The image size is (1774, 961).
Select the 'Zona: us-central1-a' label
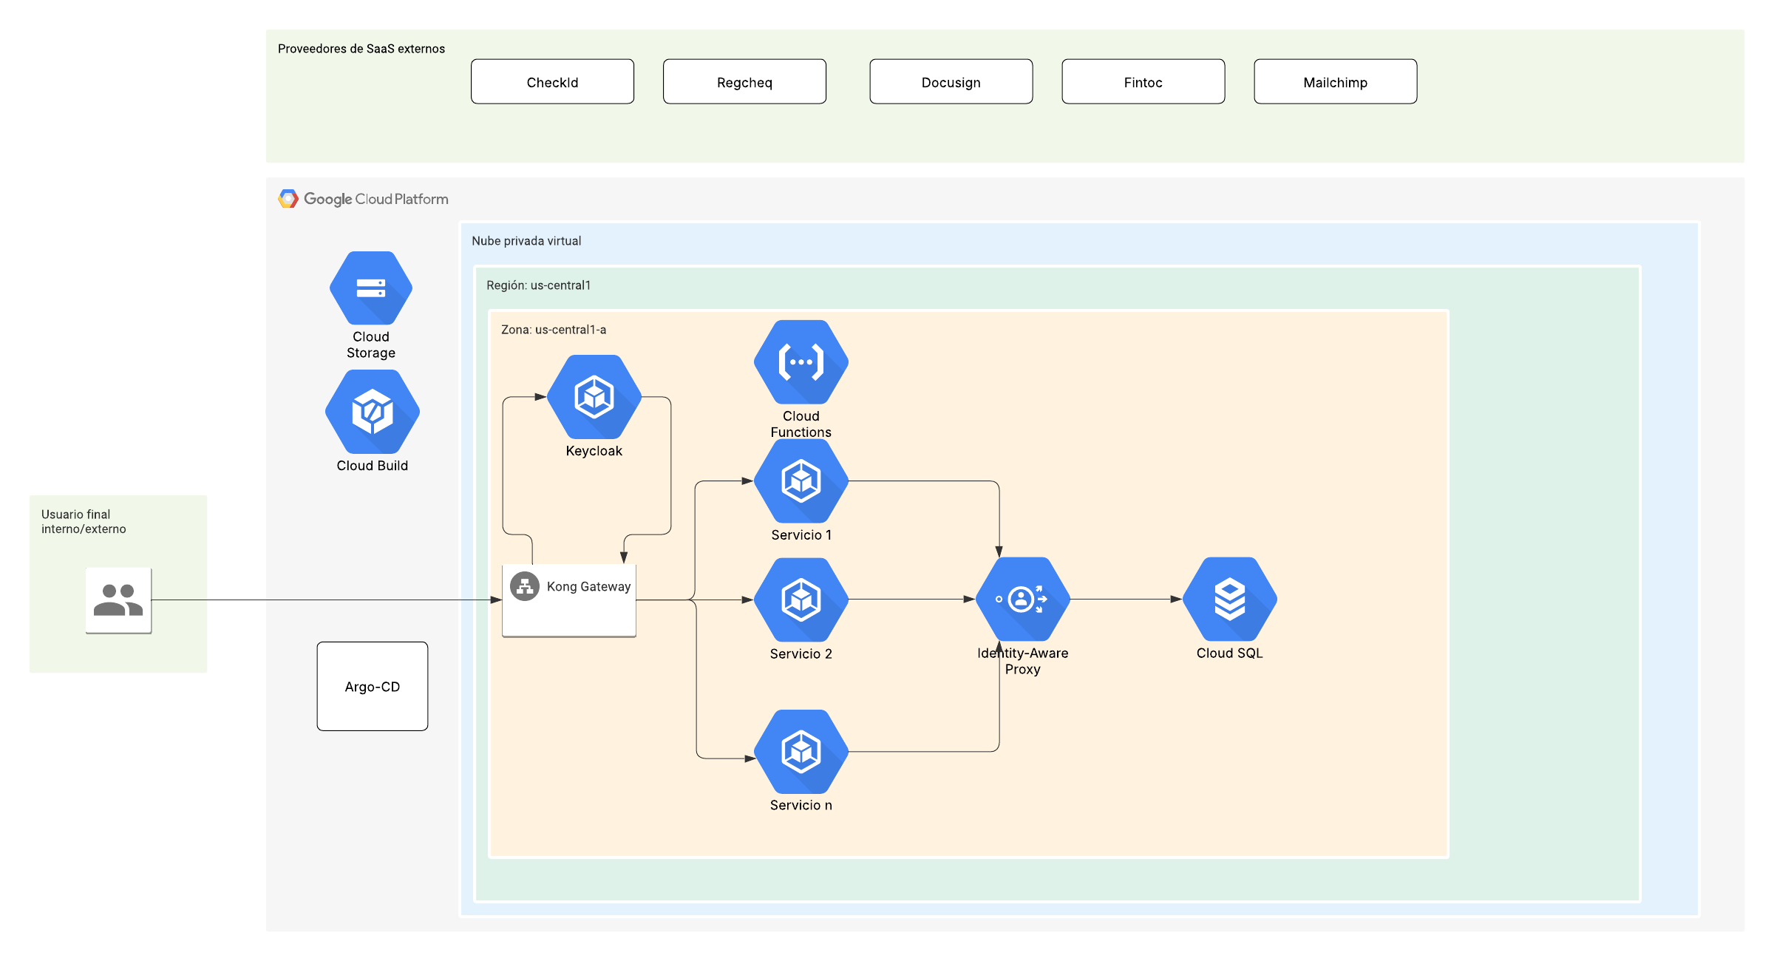click(x=554, y=330)
